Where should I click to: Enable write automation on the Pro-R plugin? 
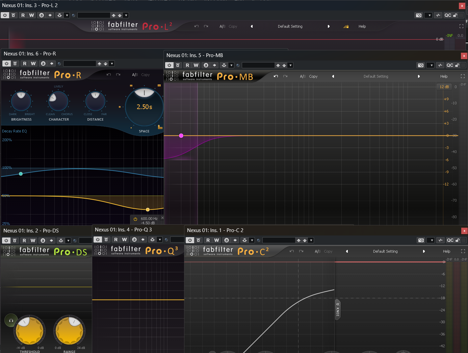point(33,63)
